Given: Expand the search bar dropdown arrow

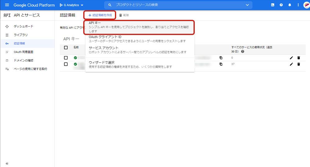Looking at the screenshot, I should tap(247, 5).
